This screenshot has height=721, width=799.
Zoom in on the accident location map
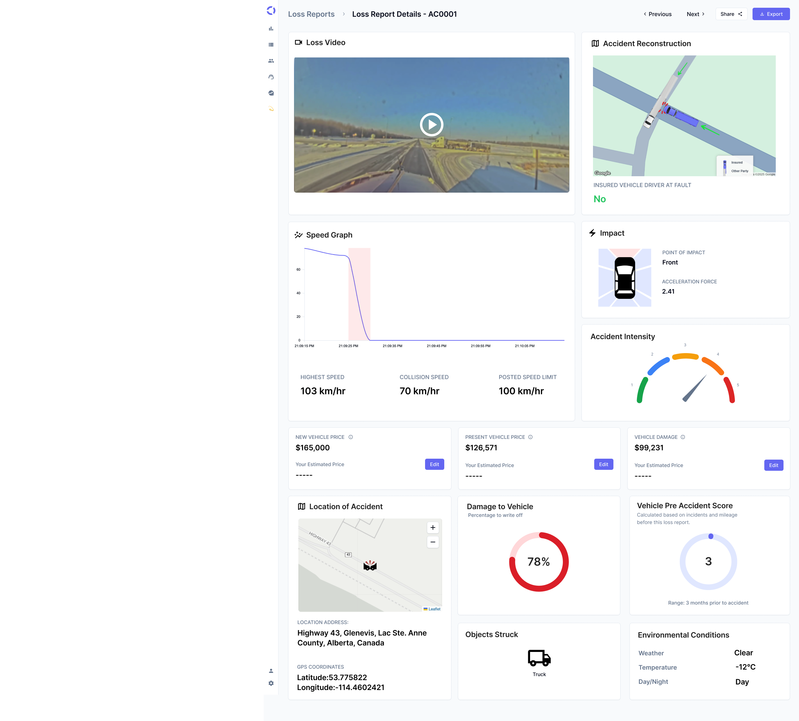pyautogui.click(x=433, y=527)
